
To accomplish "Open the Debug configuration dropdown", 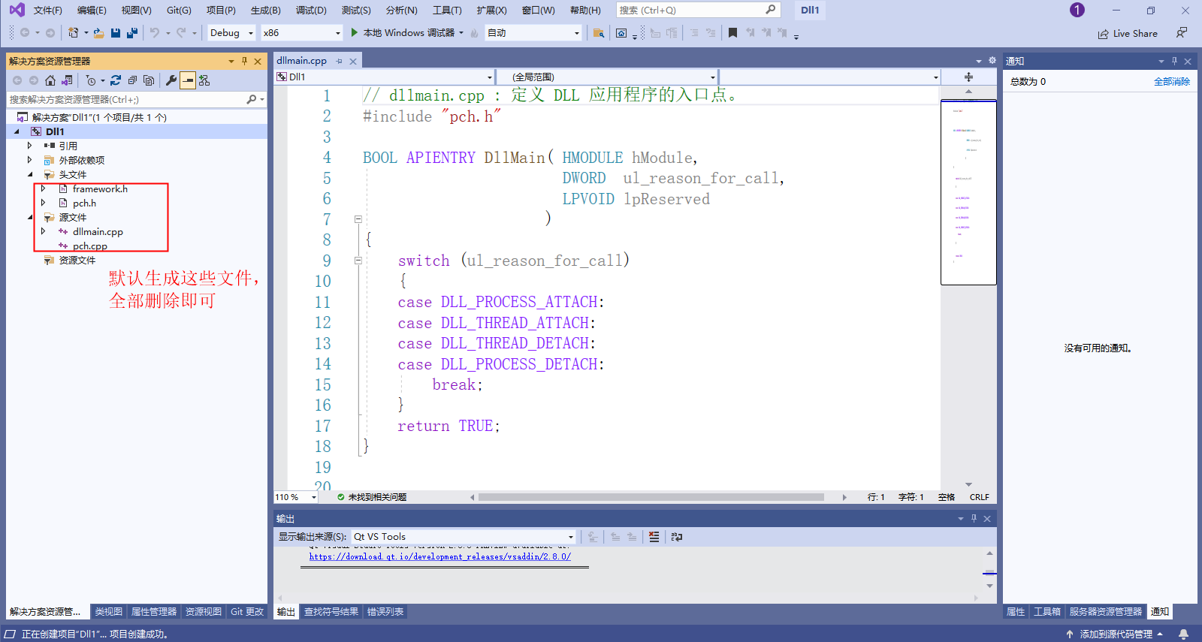I will click(231, 33).
